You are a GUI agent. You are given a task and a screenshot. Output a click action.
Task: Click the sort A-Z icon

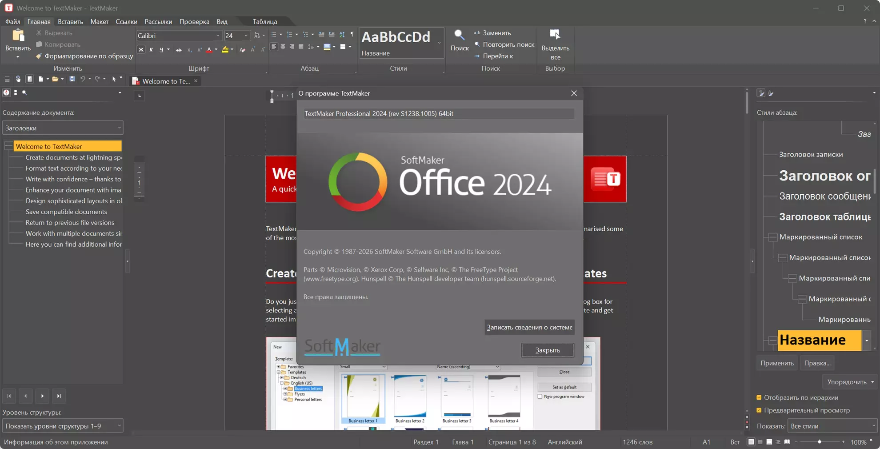pyautogui.click(x=342, y=34)
